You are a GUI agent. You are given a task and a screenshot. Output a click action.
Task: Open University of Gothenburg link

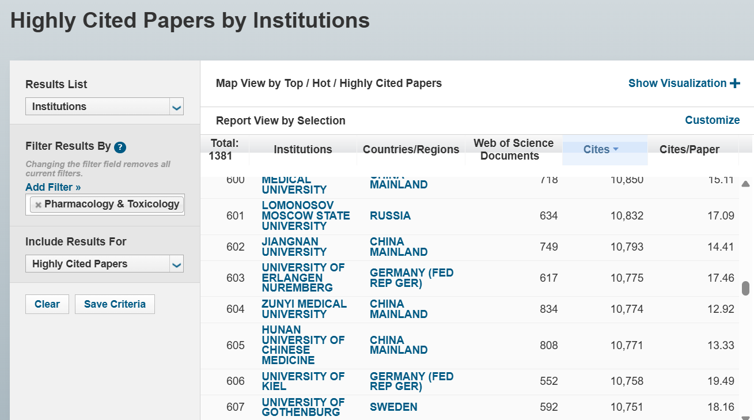click(x=303, y=407)
